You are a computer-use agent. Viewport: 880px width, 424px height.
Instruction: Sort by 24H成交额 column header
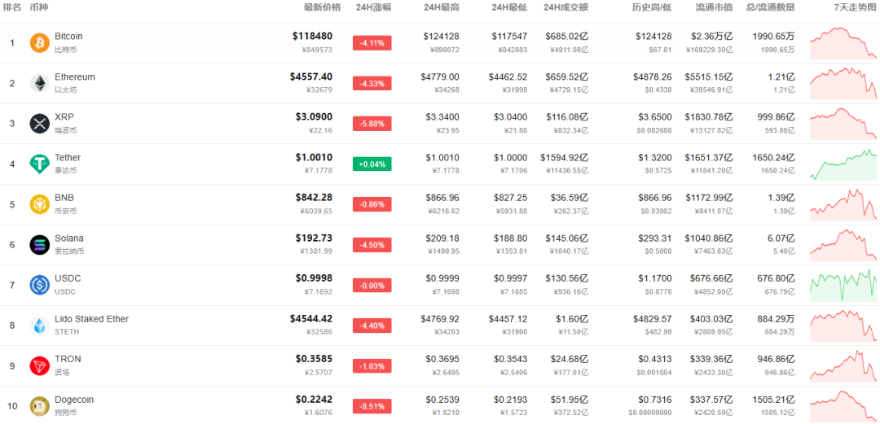tap(566, 8)
